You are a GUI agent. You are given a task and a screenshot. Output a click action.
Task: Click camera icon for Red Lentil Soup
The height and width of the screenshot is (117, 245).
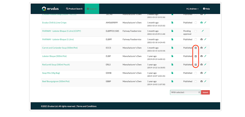[202, 65]
